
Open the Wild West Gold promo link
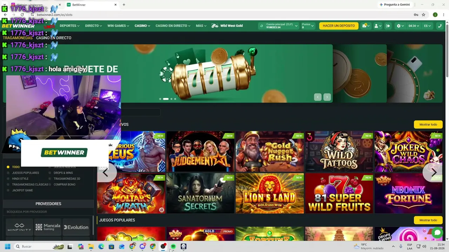click(227, 26)
